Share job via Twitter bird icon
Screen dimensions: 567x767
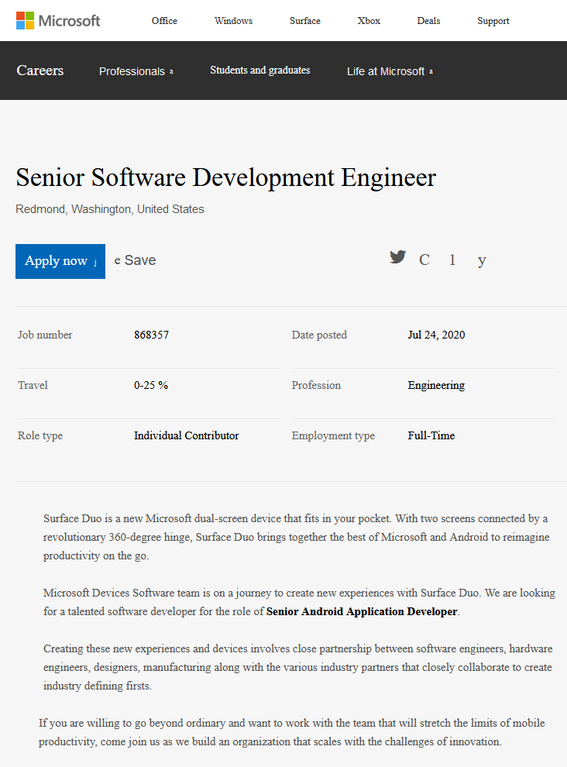(x=397, y=257)
